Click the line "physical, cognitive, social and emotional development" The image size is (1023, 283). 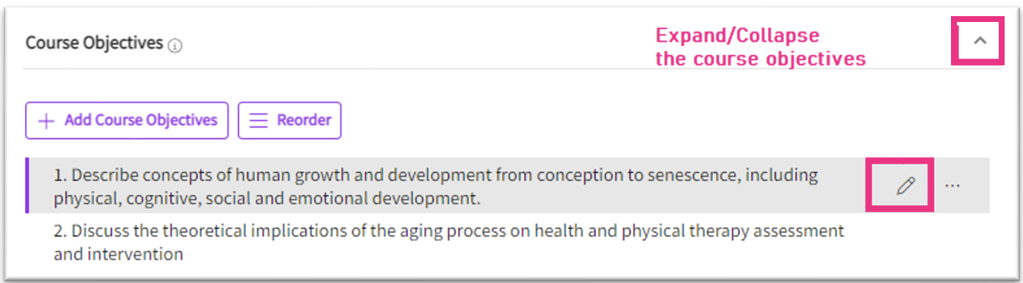pos(268,198)
